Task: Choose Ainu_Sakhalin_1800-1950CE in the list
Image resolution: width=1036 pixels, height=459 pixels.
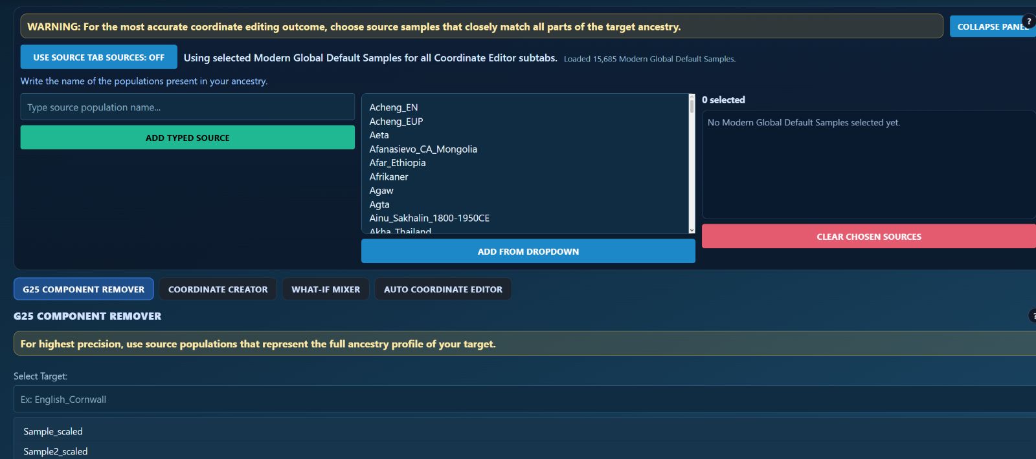Action: (429, 219)
